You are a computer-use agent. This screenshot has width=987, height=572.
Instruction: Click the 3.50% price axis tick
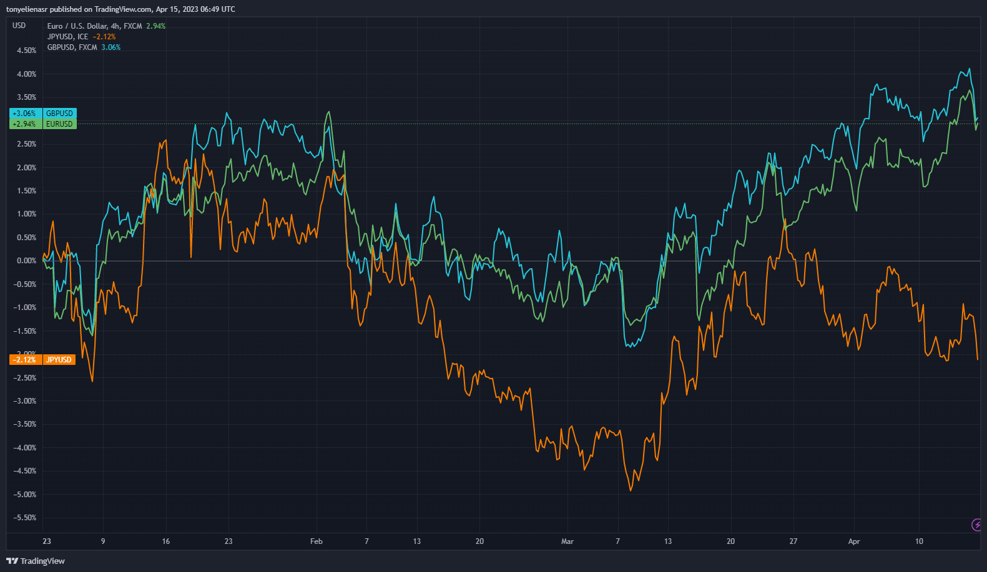point(27,97)
